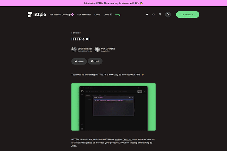Go to the Docs page
This screenshot has width=227, height=151.
97,14
